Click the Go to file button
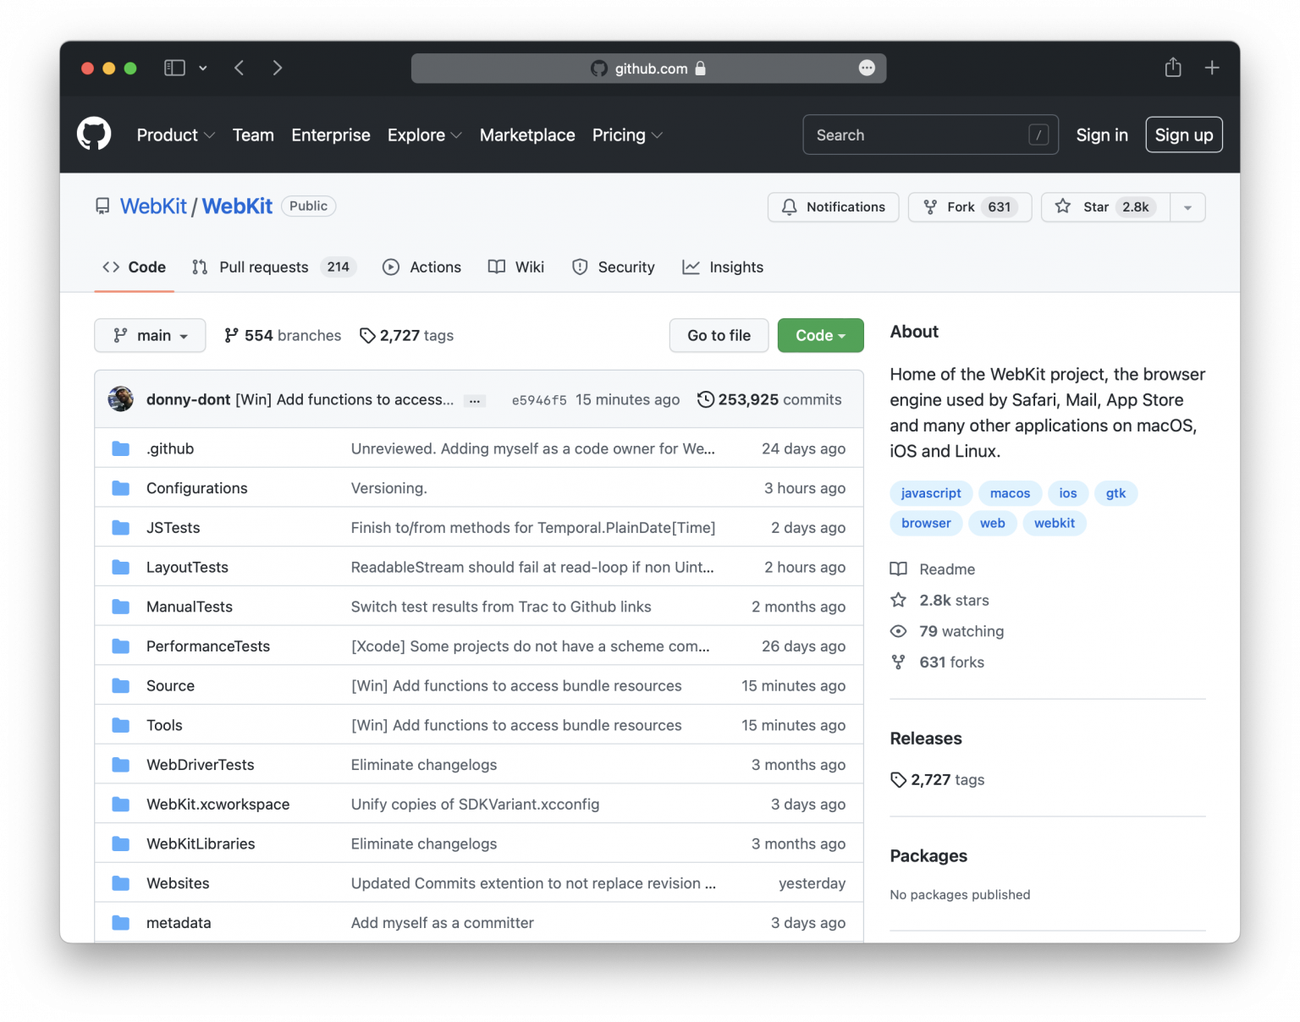The width and height of the screenshot is (1300, 1022). tap(718, 335)
